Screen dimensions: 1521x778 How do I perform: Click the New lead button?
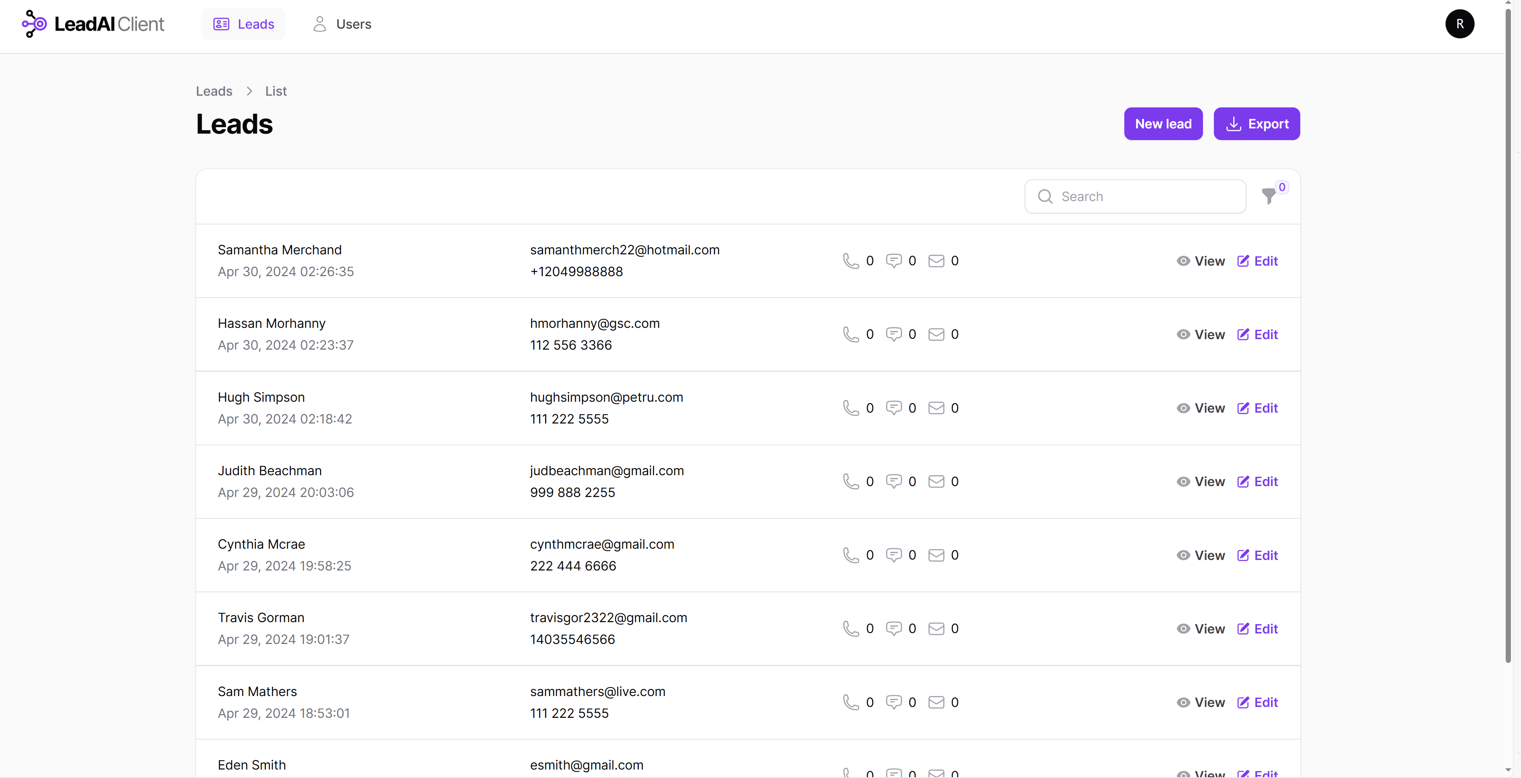[1163, 124]
